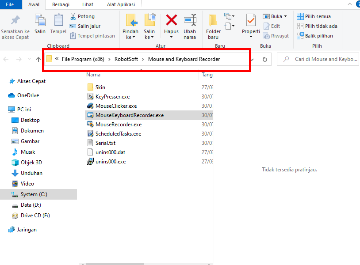Viewport: 360px width, 265px height.
Task: Click the Potong scissors icon
Action: click(x=73, y=16)
